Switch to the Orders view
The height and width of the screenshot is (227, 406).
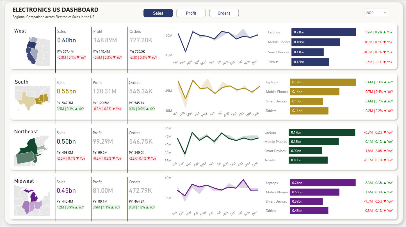pyautogui.click(x=224, y=13)
